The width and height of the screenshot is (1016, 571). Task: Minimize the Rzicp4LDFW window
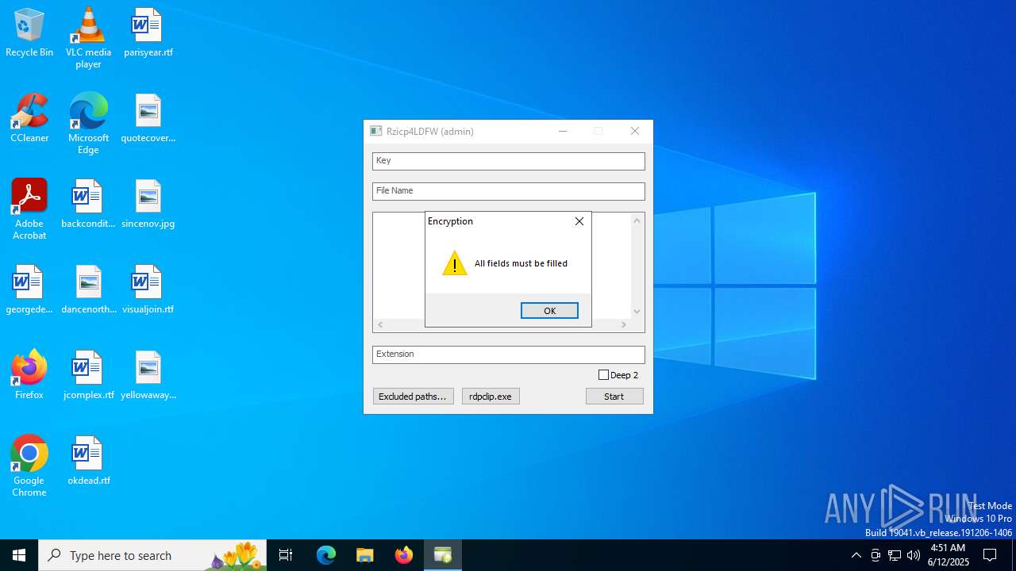point(563,132)
